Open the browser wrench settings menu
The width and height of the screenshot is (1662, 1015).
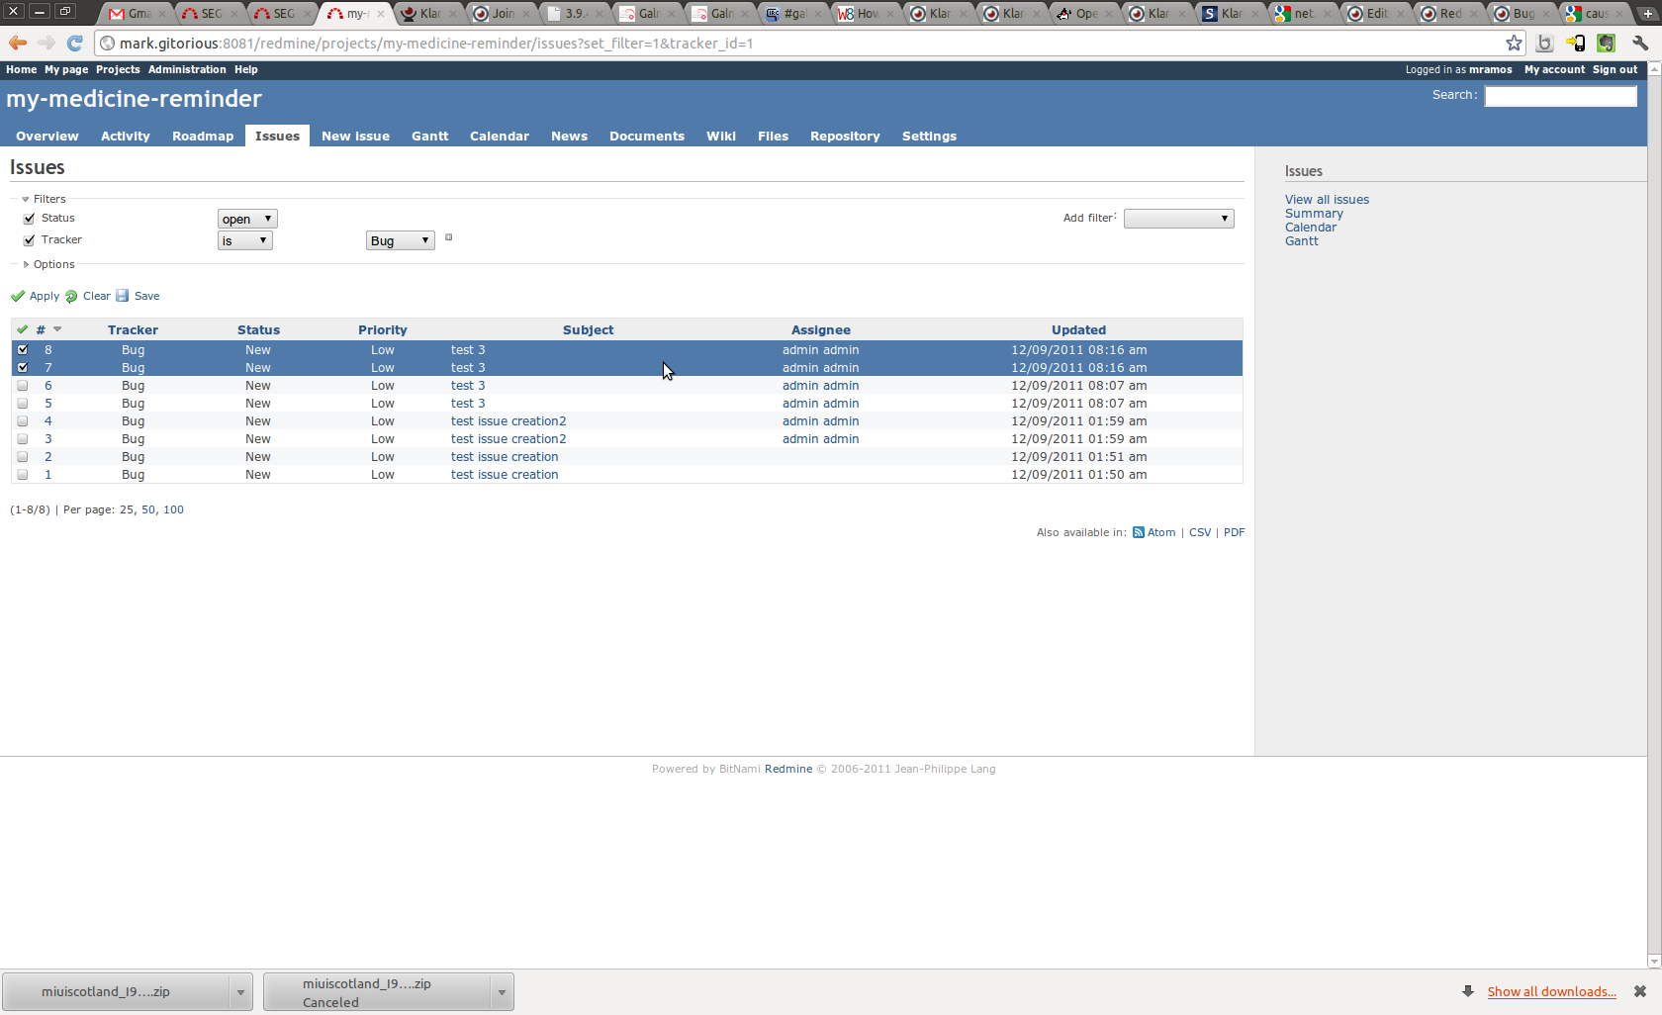1640,43
